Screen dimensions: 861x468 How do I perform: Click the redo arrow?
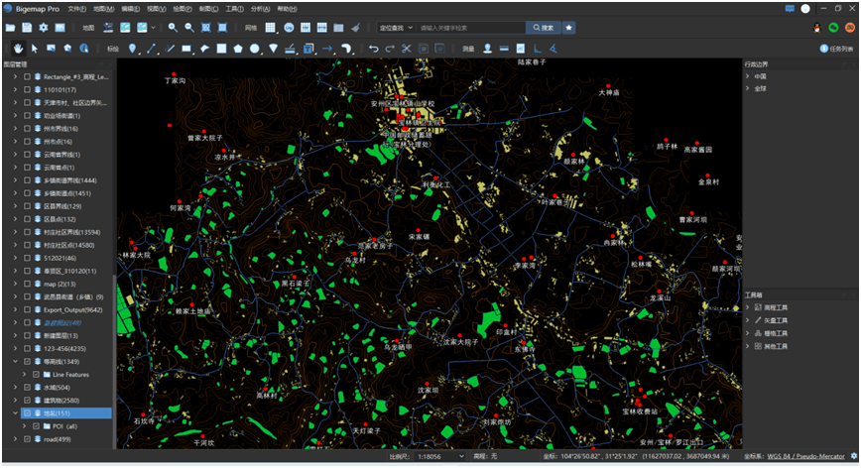(390, 49)
